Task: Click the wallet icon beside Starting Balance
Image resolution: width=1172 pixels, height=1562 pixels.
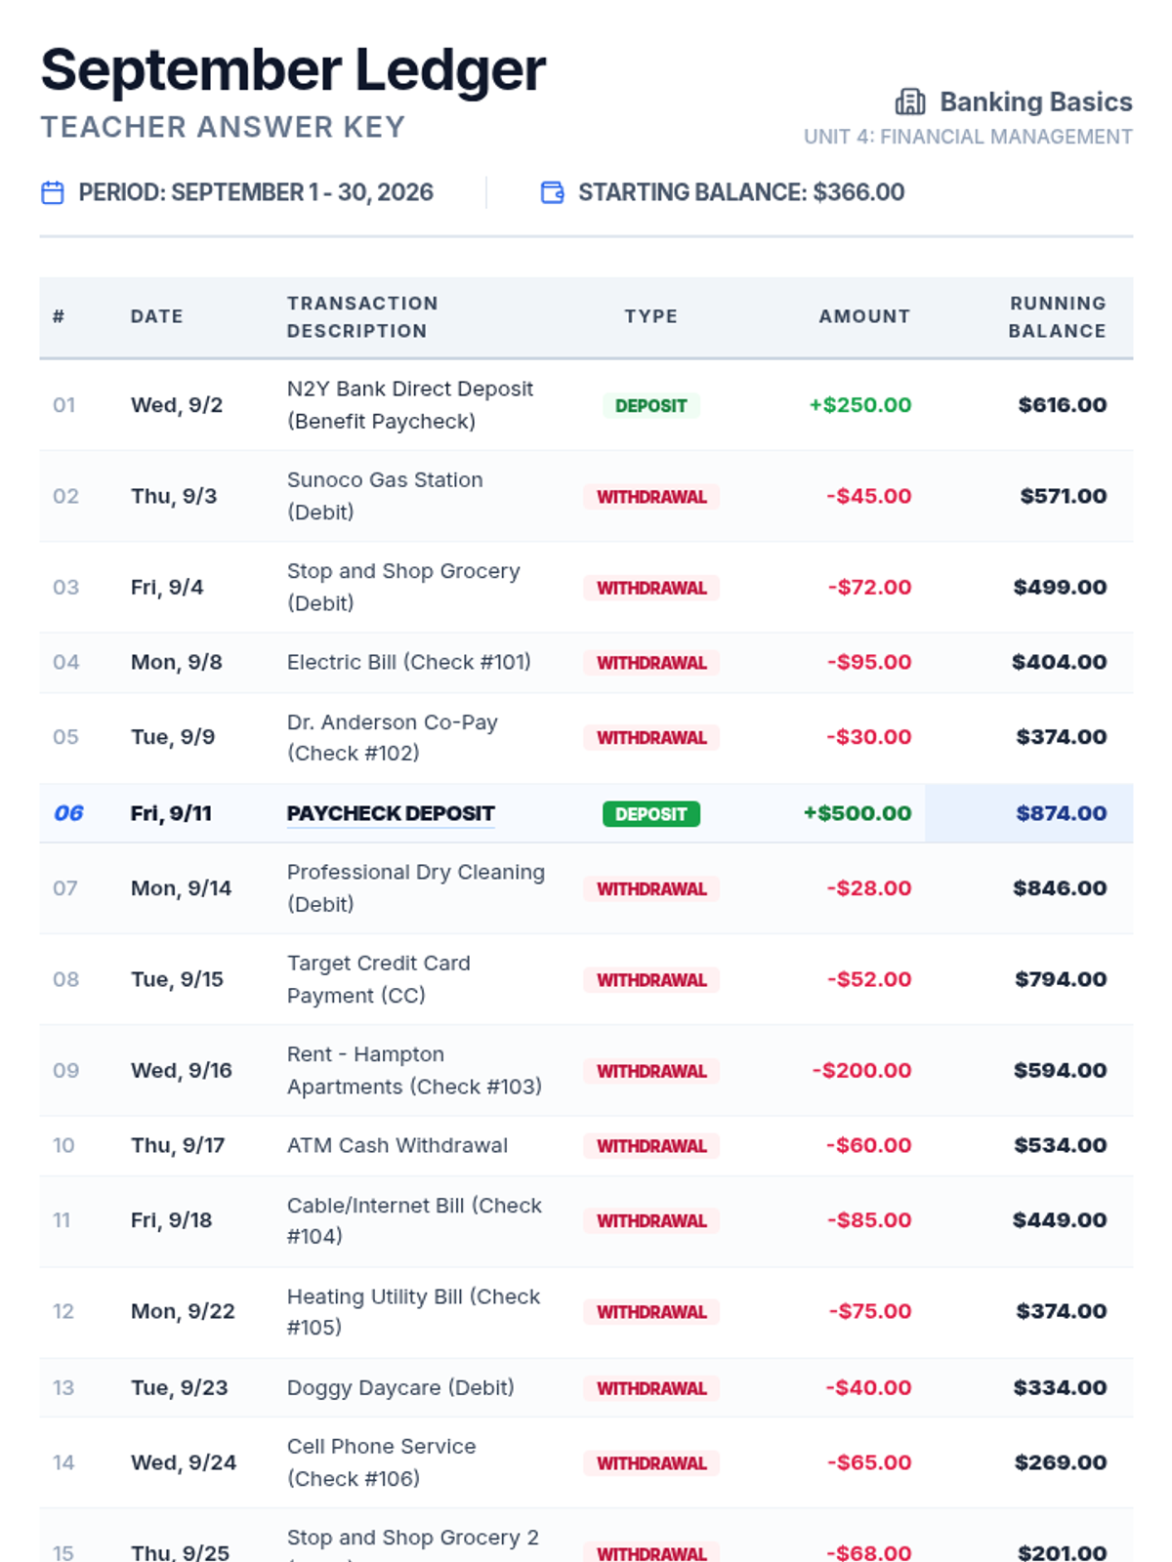Action: [x=553, y=192]
